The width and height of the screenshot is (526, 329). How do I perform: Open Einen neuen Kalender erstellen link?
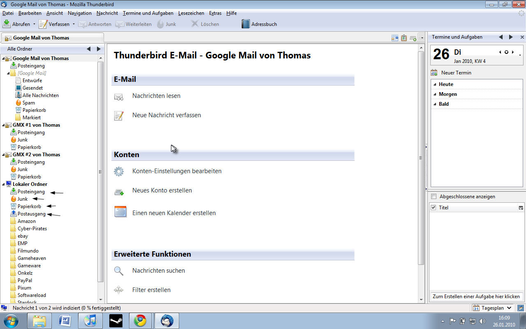[174, 213]
